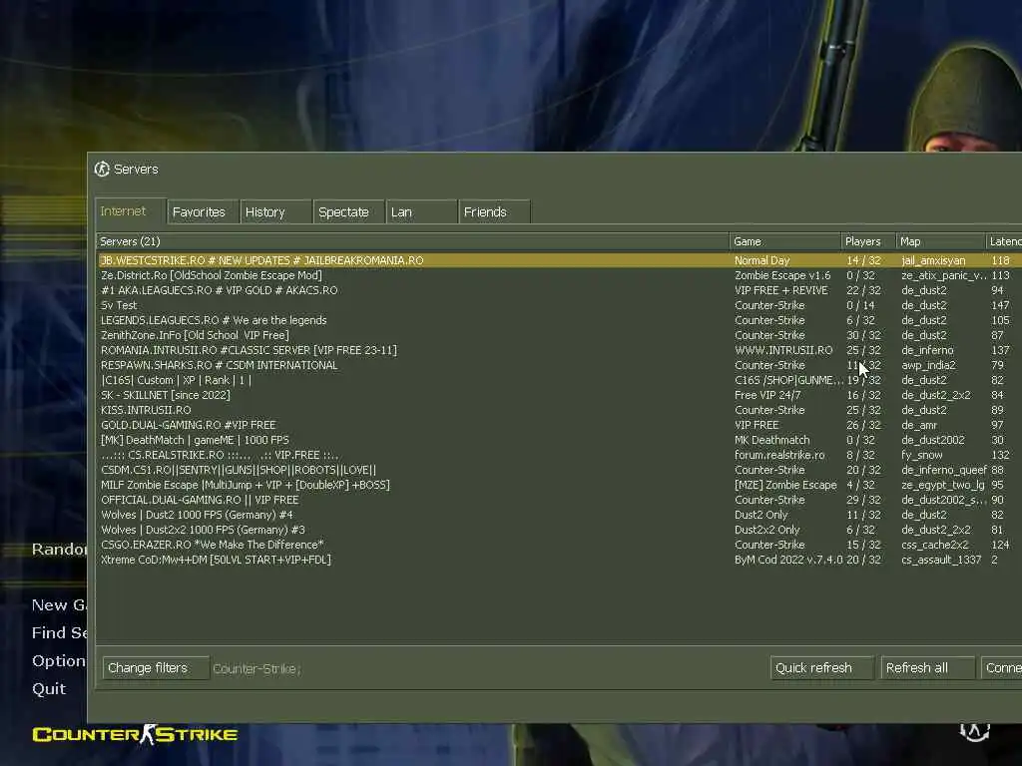Click the fy_snow map cell

(x=921, y=455)
